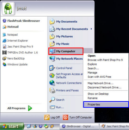Open FlashPeak SlimBrowser from pinned list

point(21,21)
